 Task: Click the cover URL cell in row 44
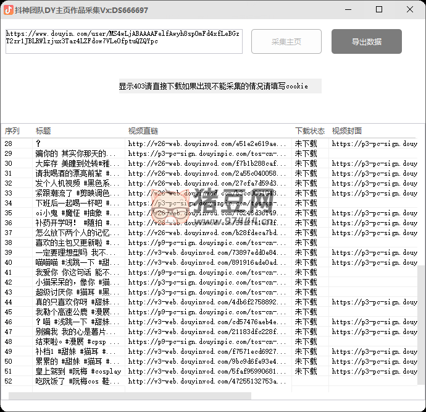tap(374, 302)
